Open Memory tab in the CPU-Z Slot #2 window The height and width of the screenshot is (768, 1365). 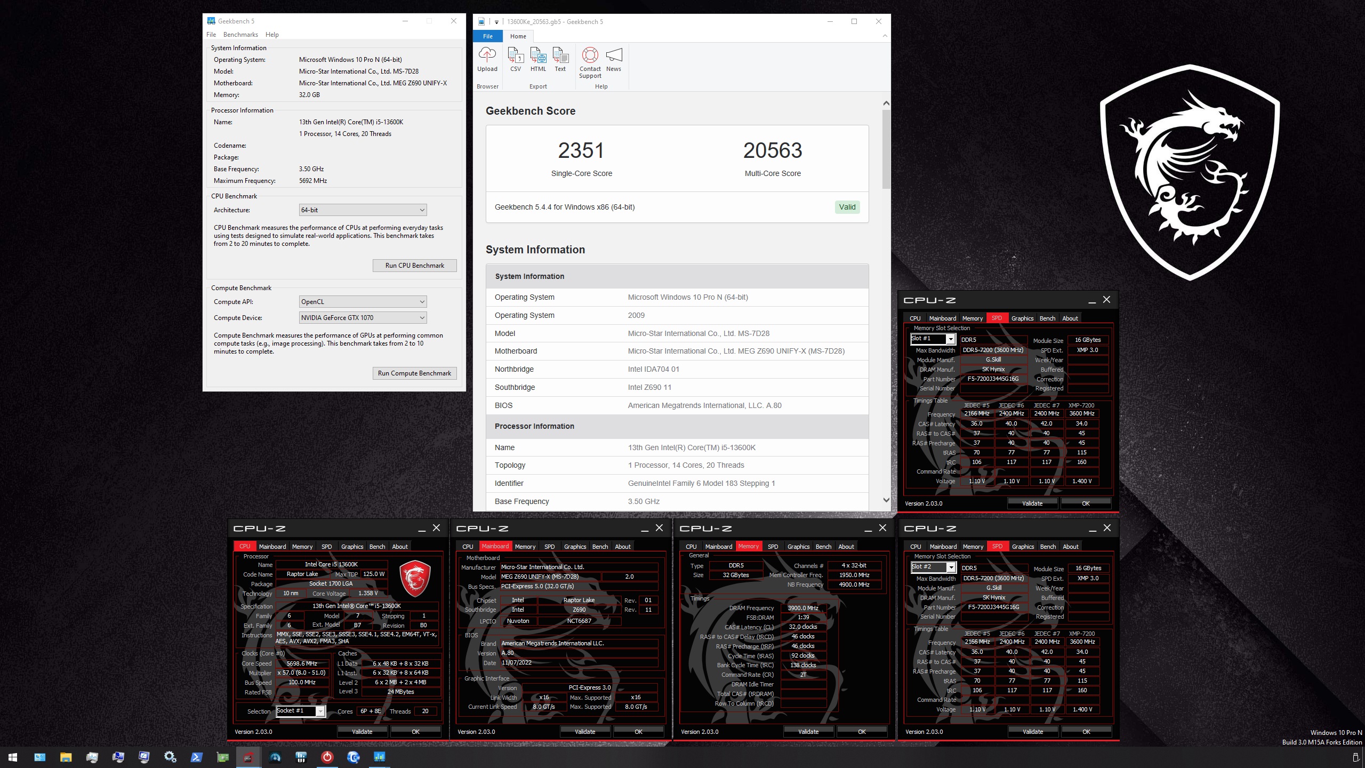[973, 547]
